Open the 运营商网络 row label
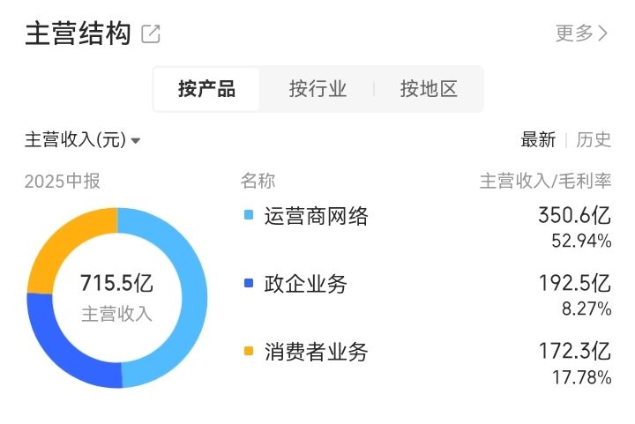This screenshot has width=635, height=424. 316,216
